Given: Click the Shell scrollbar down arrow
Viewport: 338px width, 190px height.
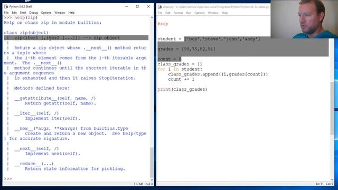Looking at the screenshot, I should pos(152,179).
